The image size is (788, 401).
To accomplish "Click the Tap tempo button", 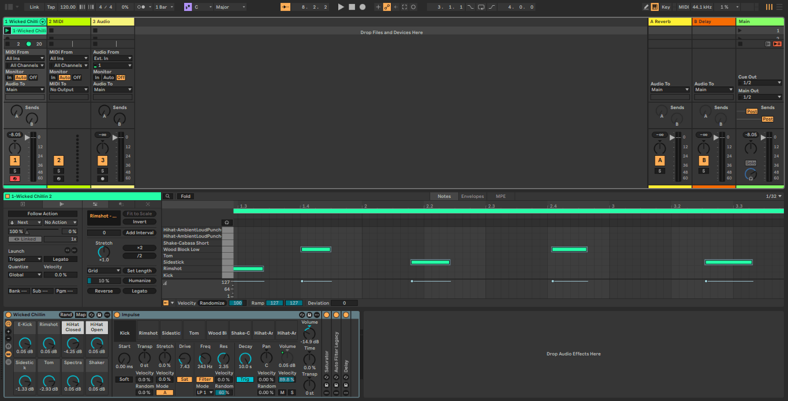I will click(51, 7).
